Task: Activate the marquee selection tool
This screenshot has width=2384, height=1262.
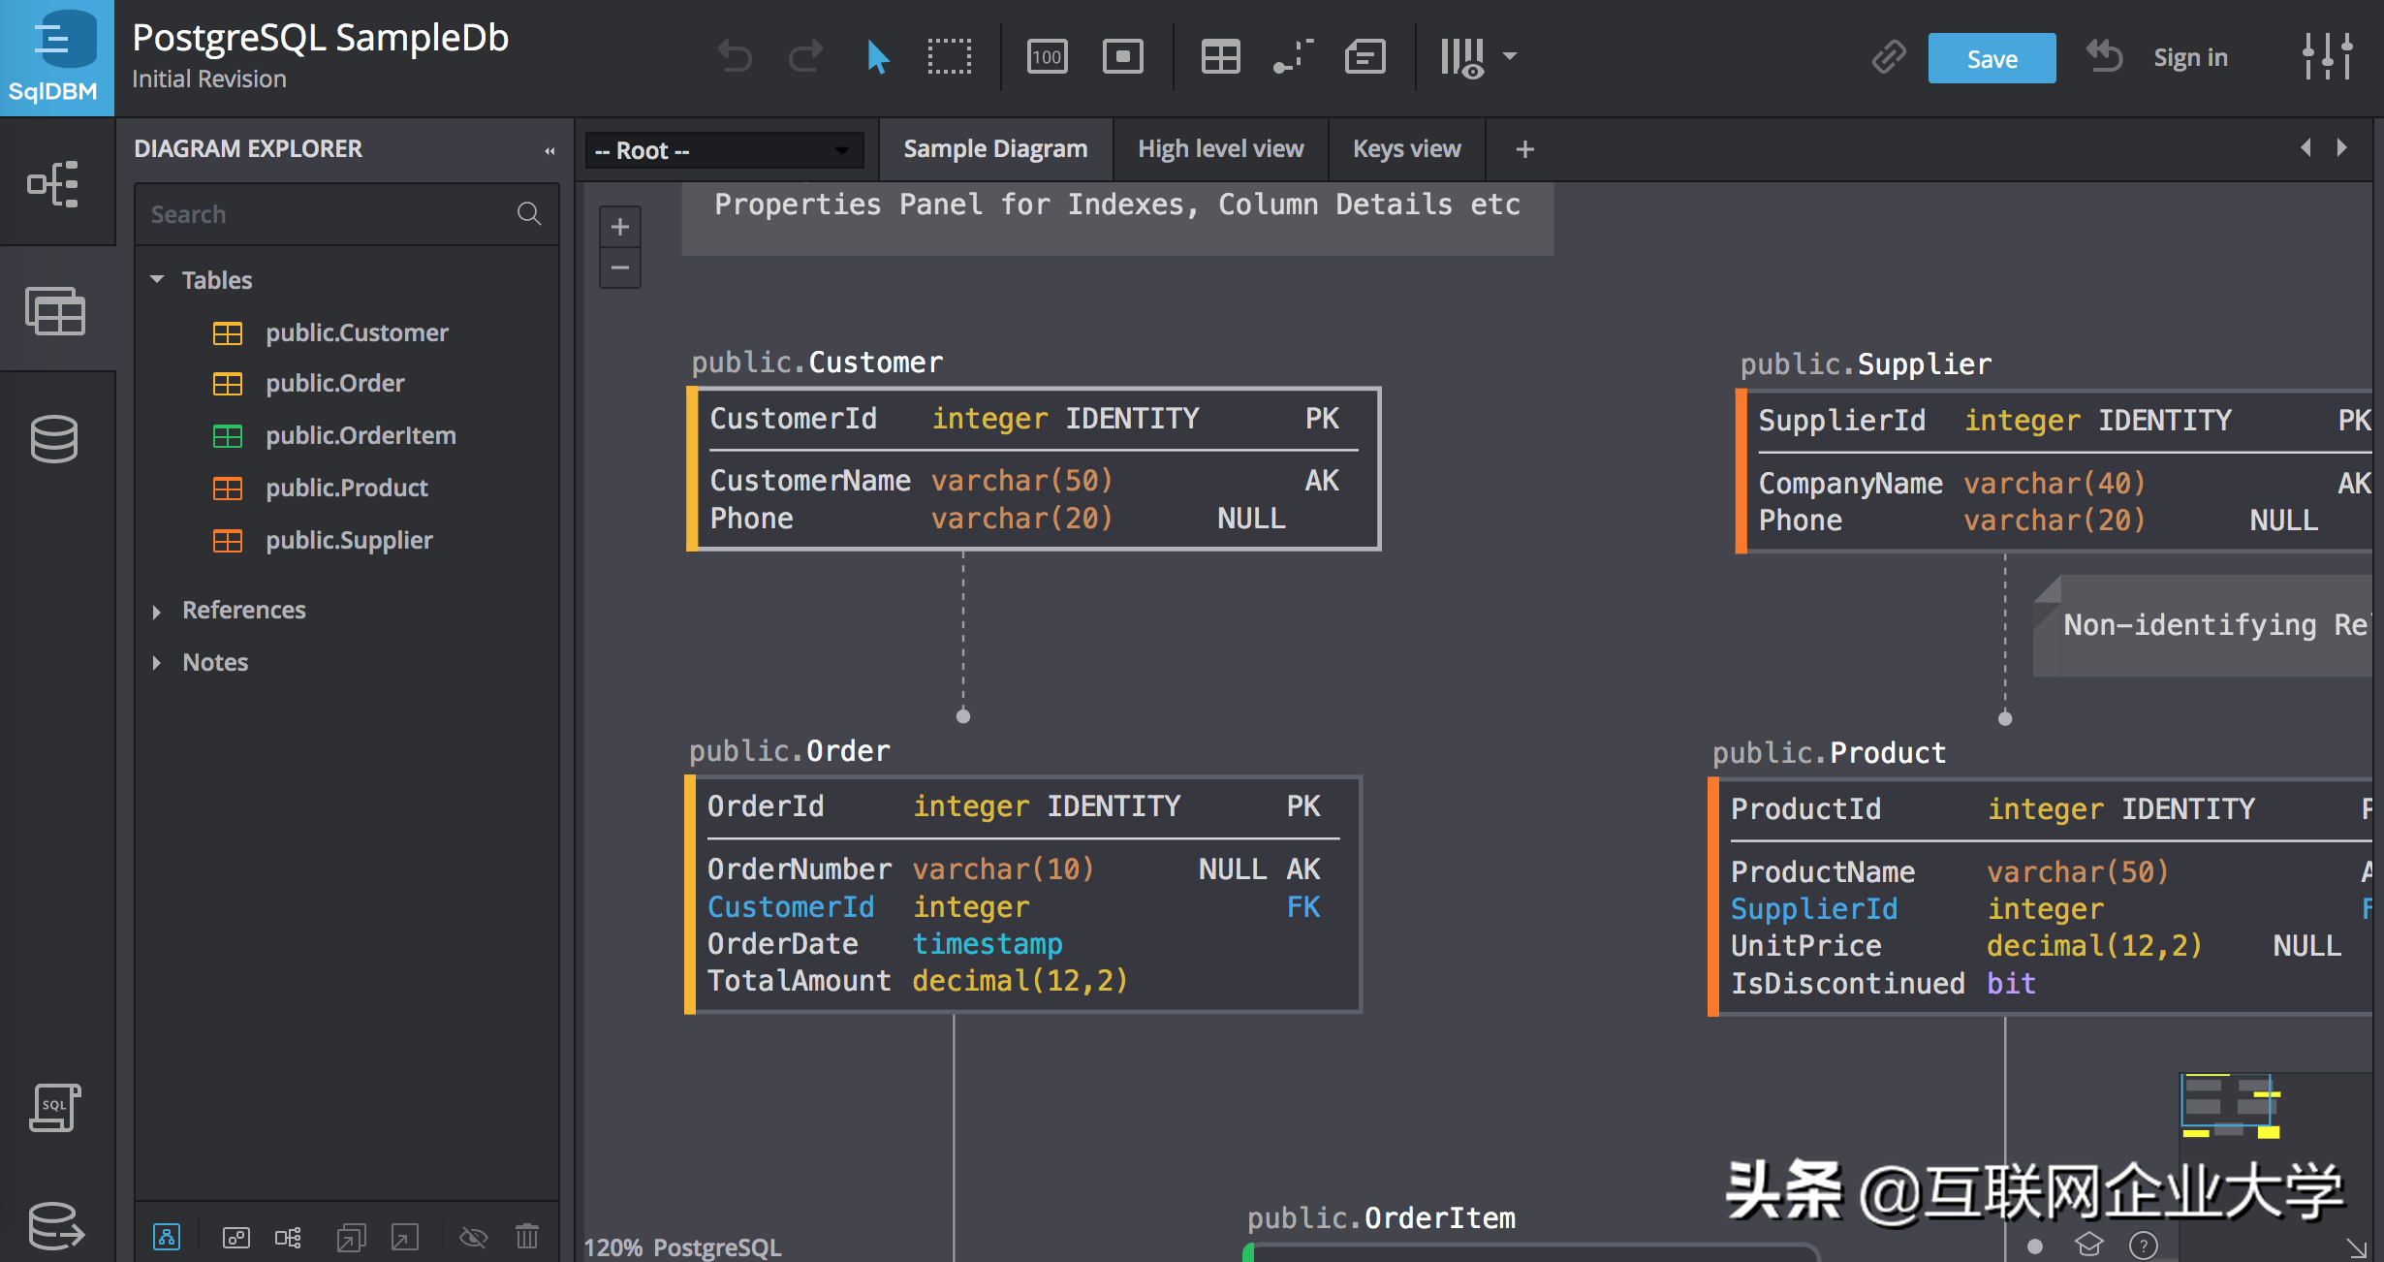Action: [950, 57]
